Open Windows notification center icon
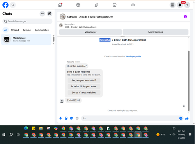195x144 pixels. click(190, 135)
